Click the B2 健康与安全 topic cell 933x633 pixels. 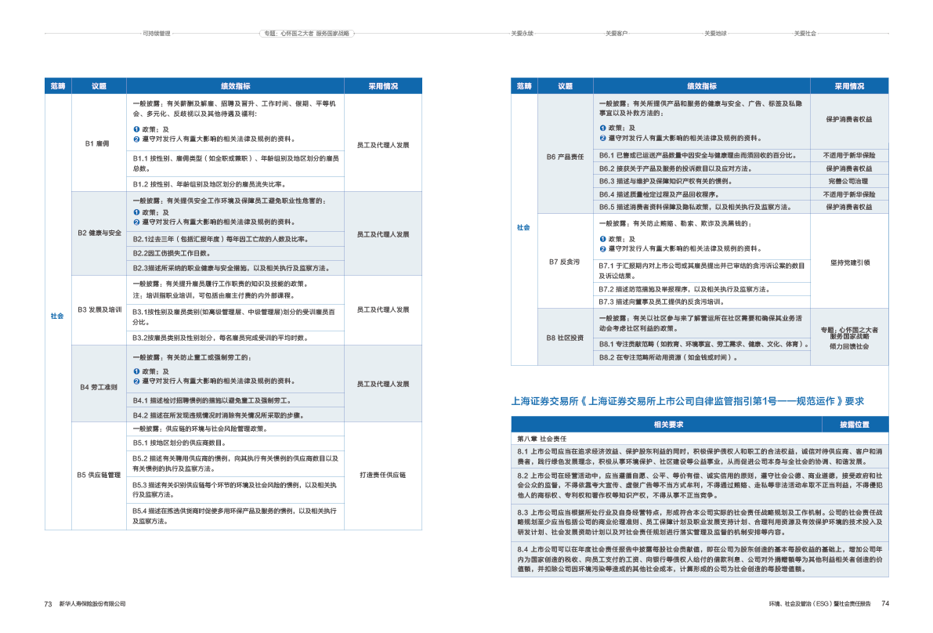tap(99, 233)
